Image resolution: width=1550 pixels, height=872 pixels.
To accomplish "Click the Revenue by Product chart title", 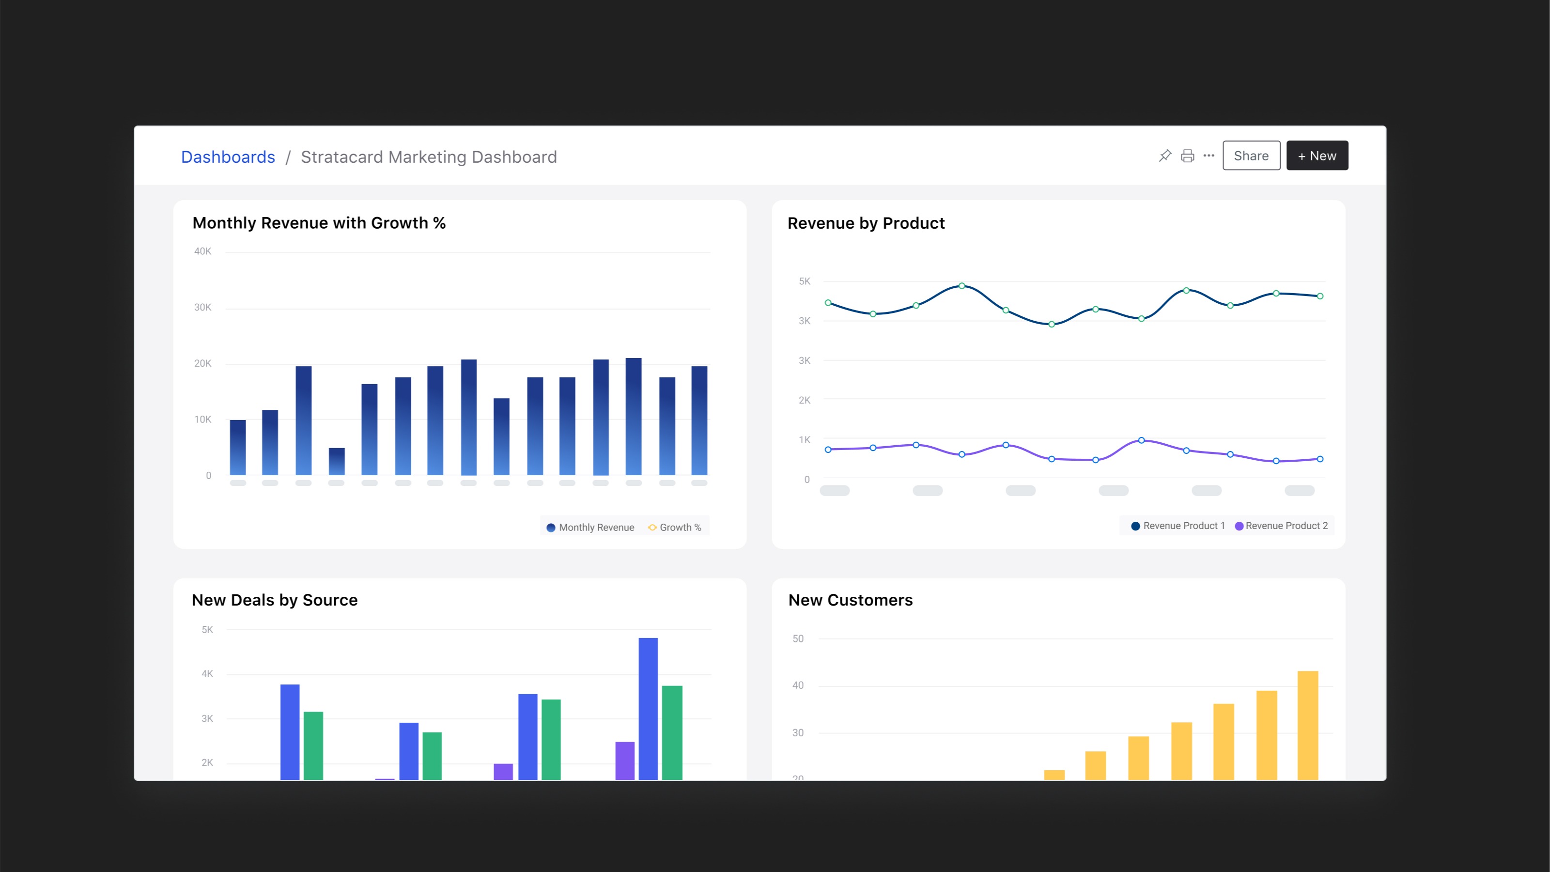I will tap(866, 223).
